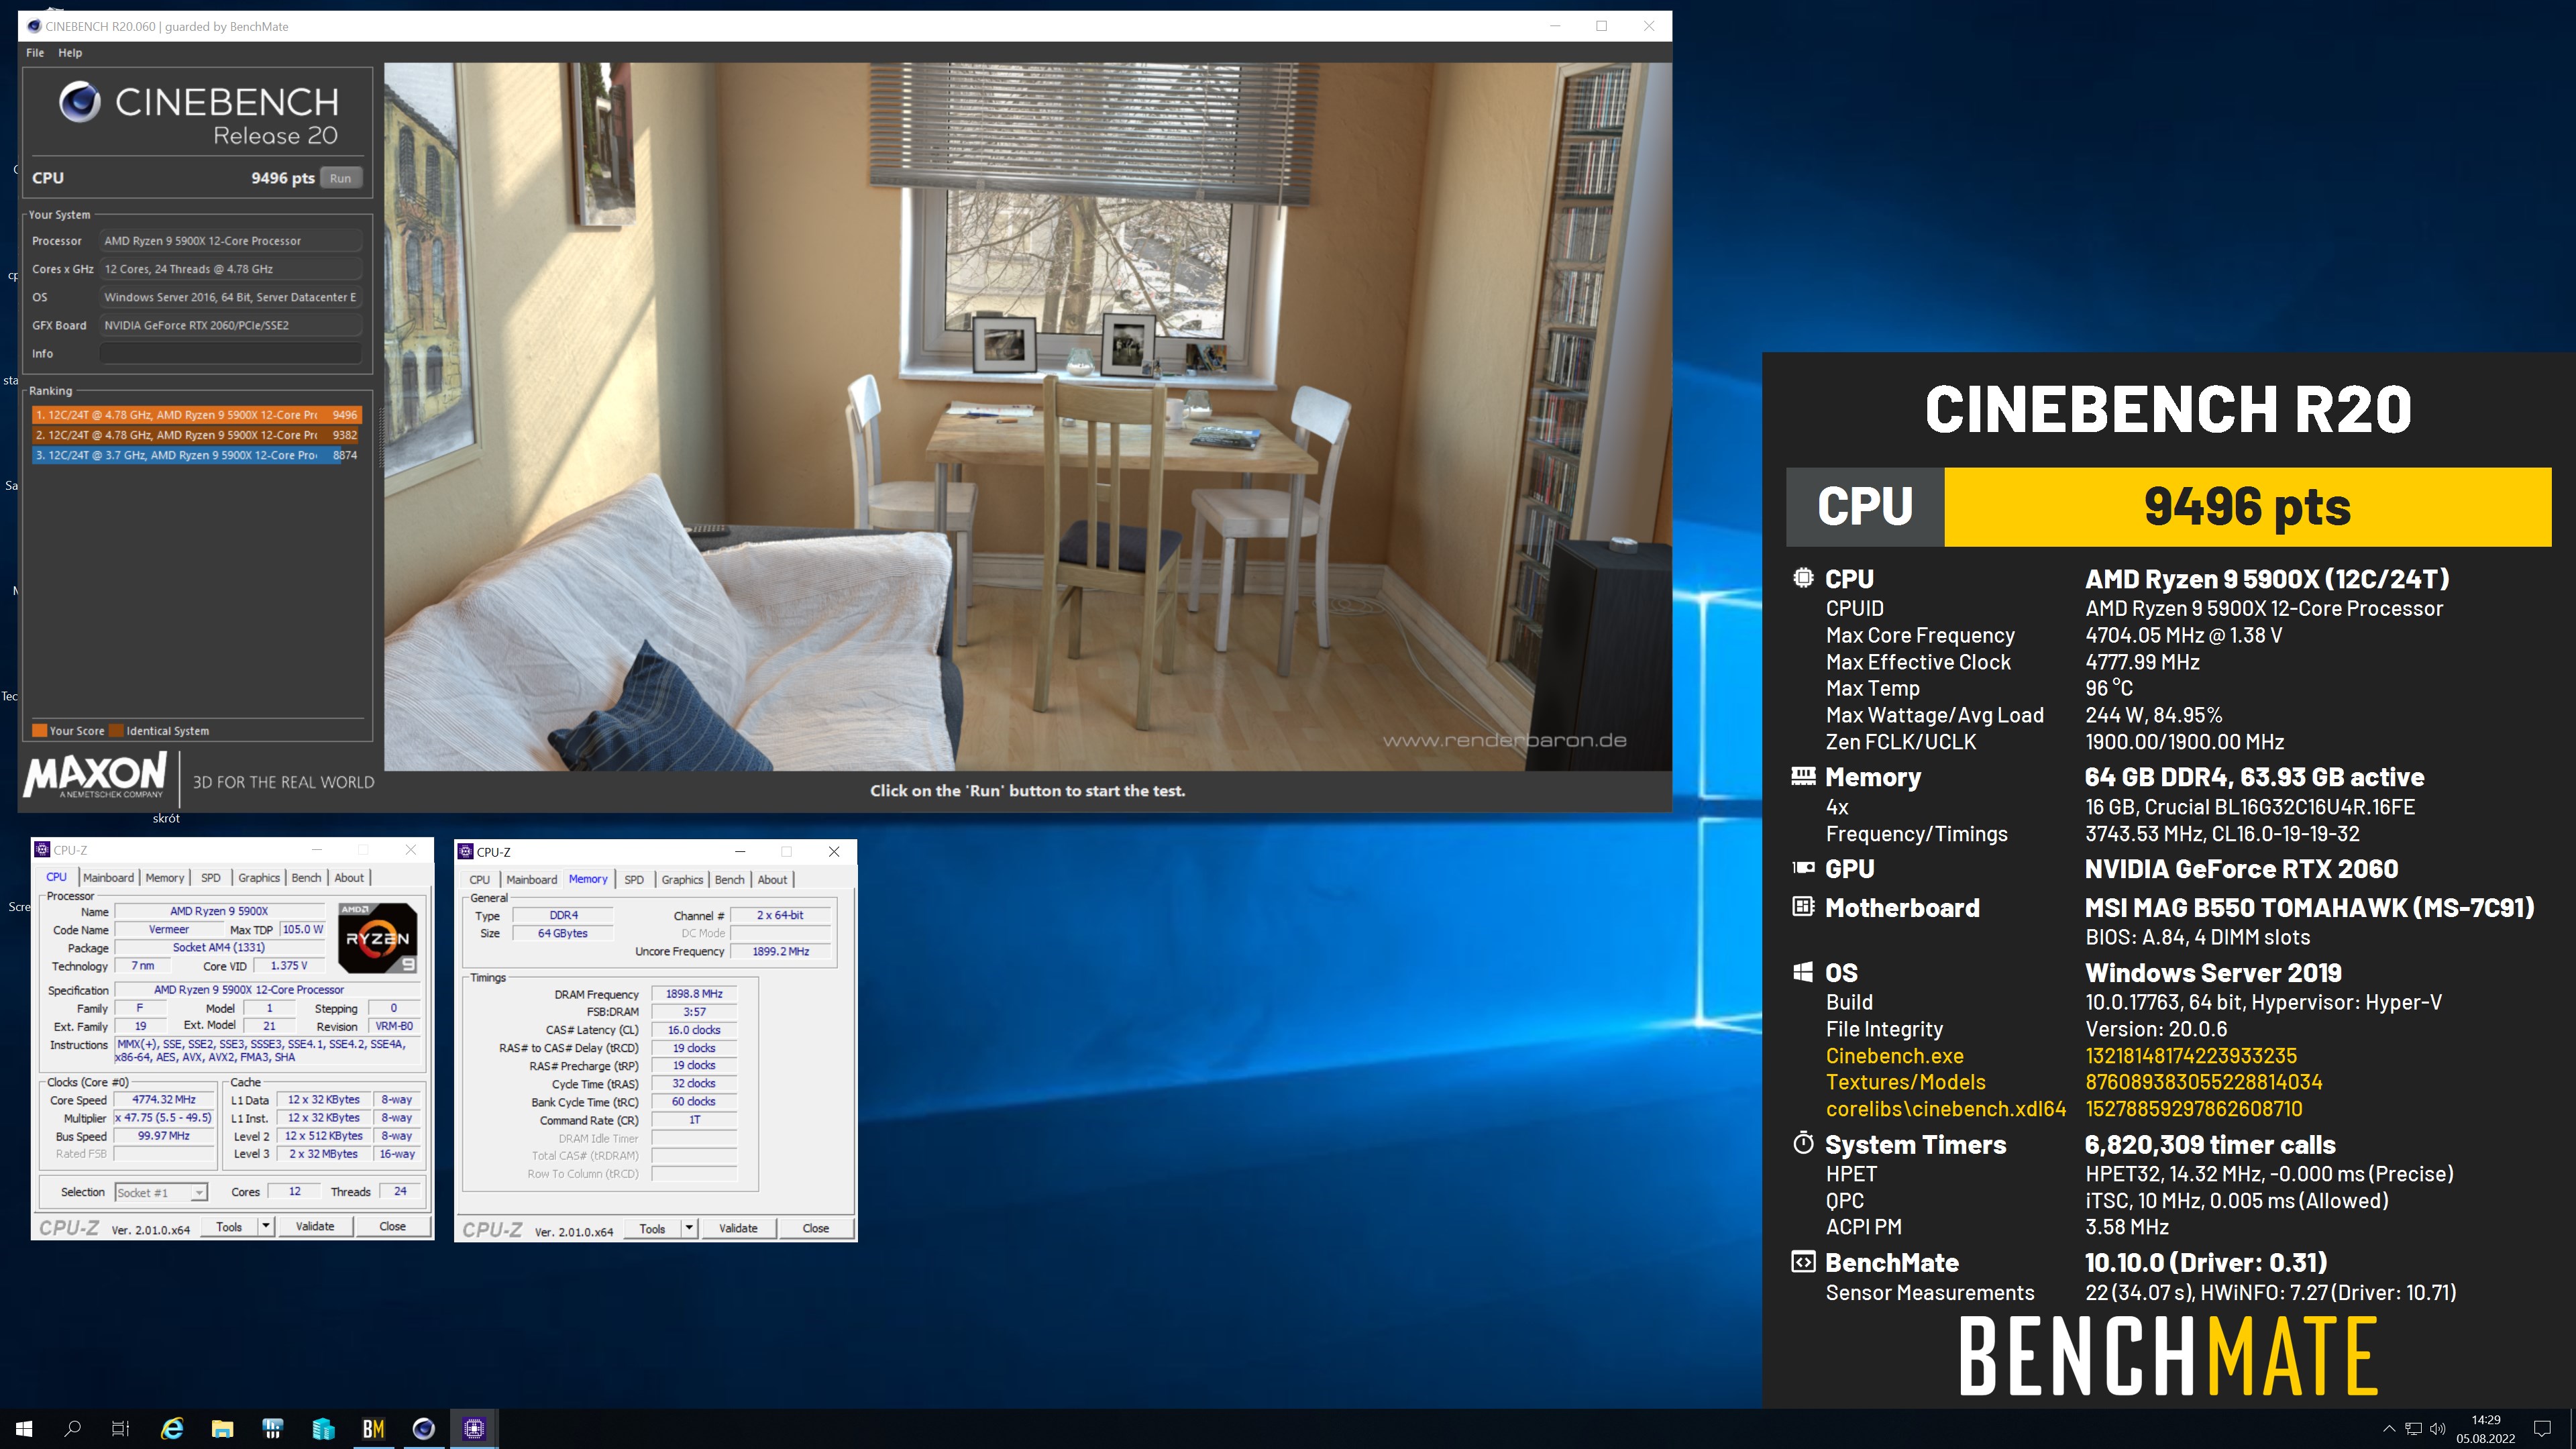Click Validate in left CPU-Z window
Viewport: 2576px width, 1449px height.
tap(315, 1226)
